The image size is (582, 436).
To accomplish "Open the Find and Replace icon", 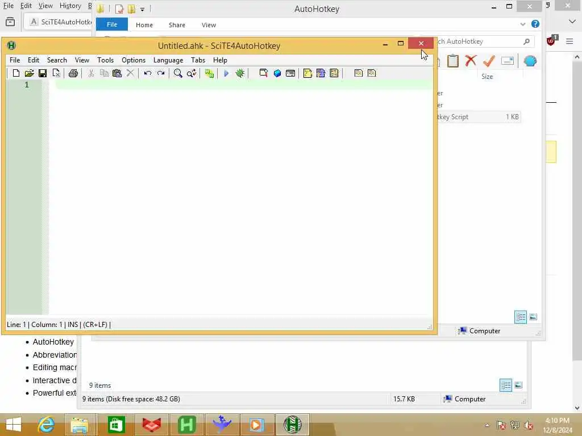I will (x=192, y=73).
